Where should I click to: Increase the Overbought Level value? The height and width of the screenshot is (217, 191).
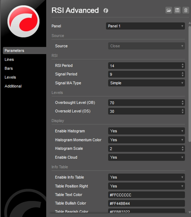(182, 101)
